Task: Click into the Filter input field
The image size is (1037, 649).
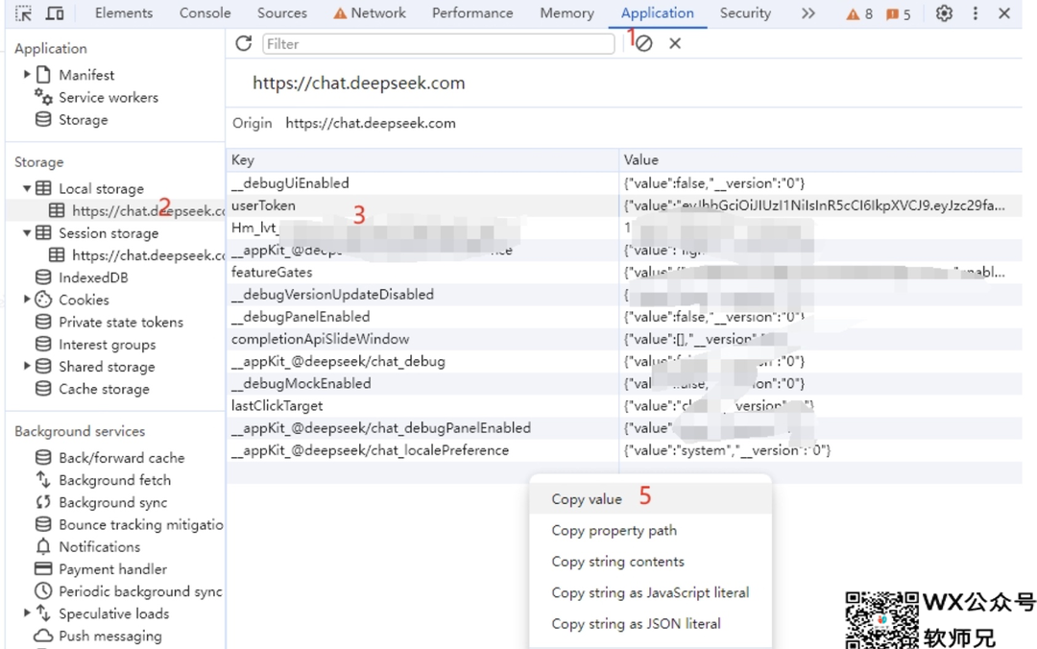Action: [x=439, y=43]
